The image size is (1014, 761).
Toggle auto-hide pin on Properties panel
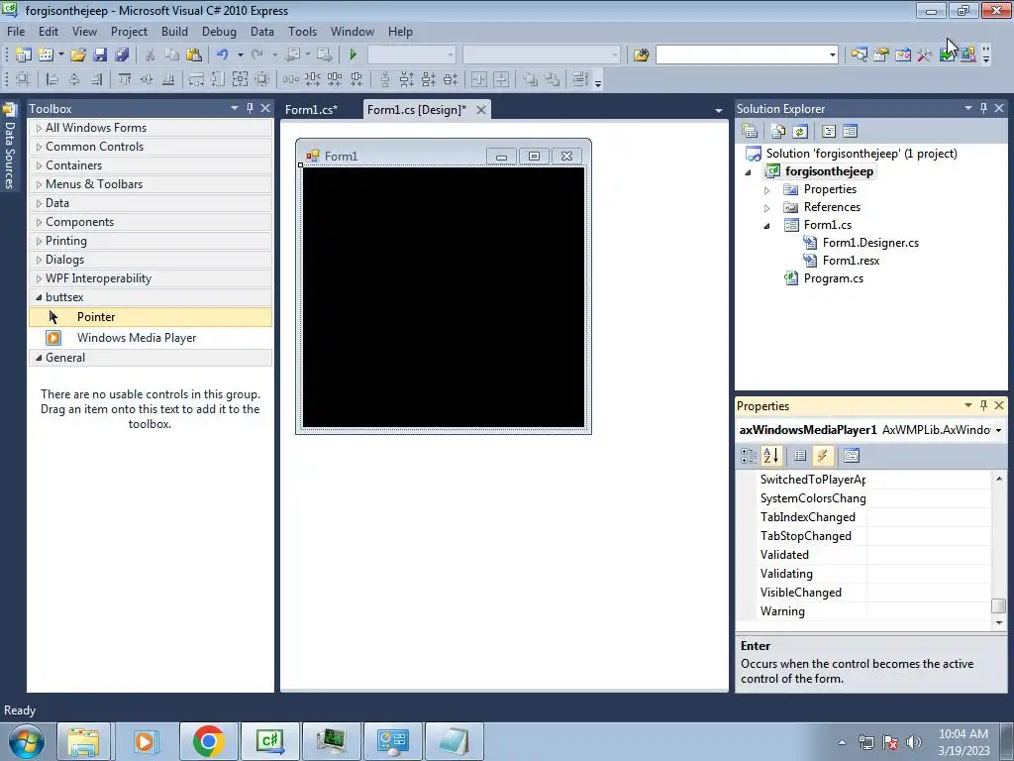[983, 405]
